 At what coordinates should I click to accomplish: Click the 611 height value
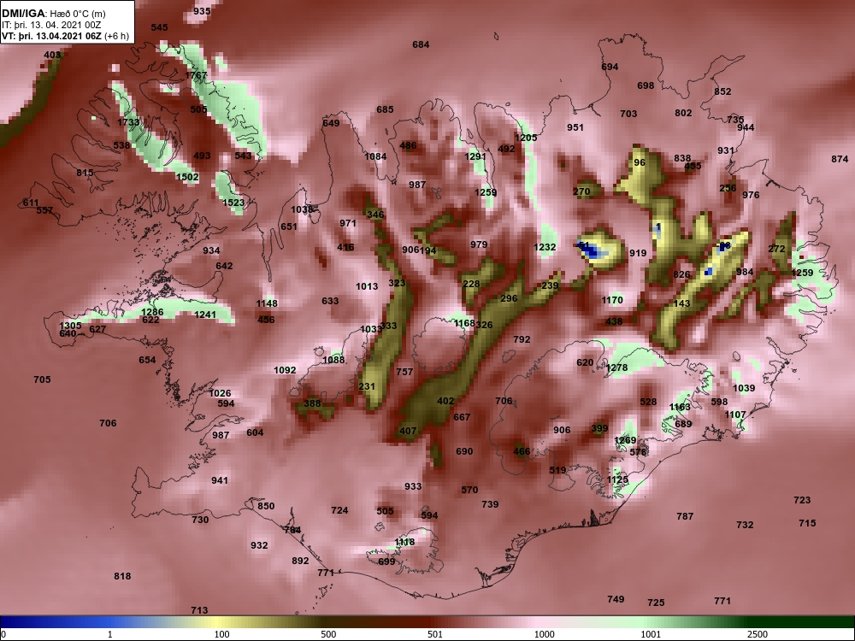pos(31,203)
